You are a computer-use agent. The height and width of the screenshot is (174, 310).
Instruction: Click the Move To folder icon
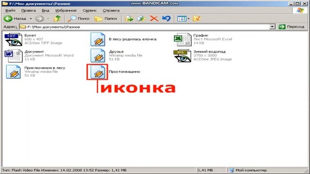(129, 19)
